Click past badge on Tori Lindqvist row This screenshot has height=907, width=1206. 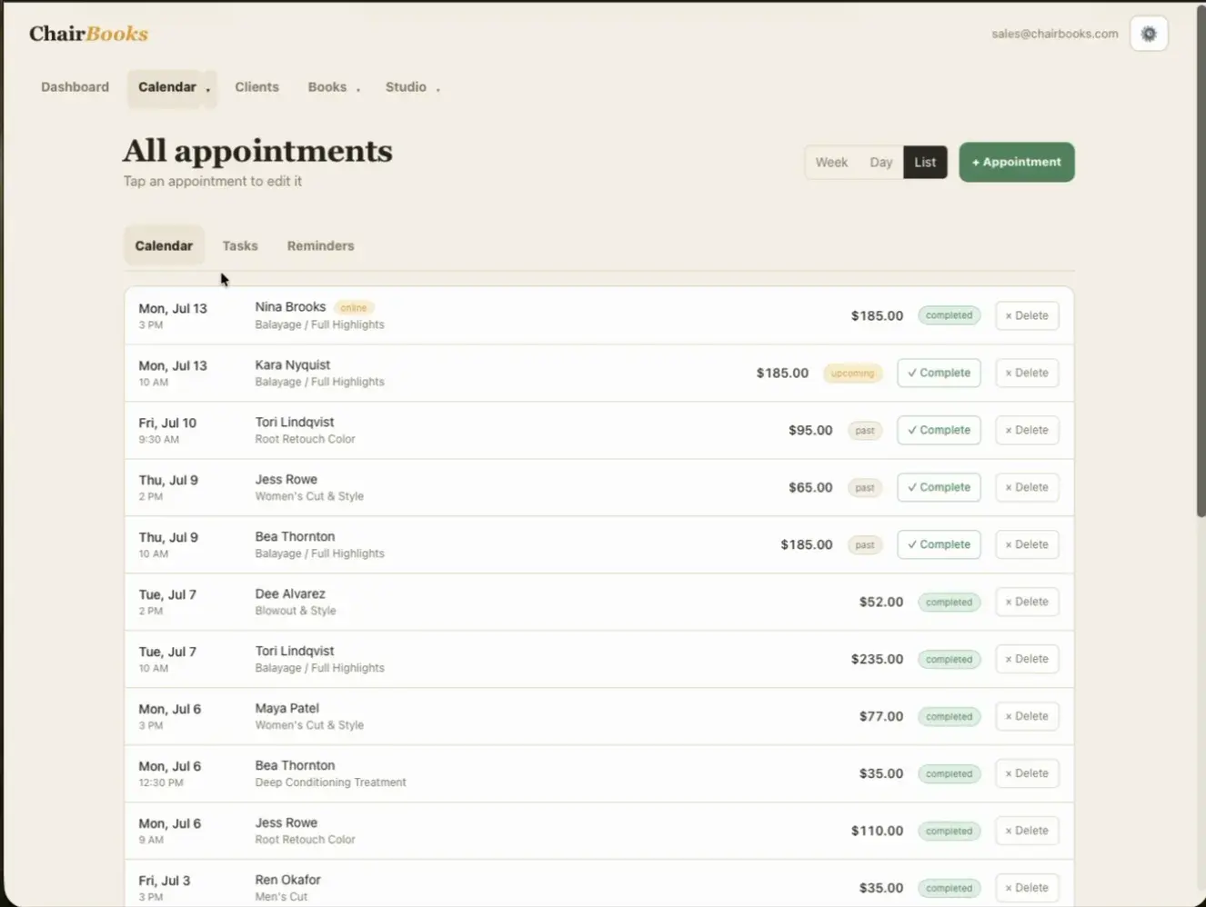coord(865,431)
